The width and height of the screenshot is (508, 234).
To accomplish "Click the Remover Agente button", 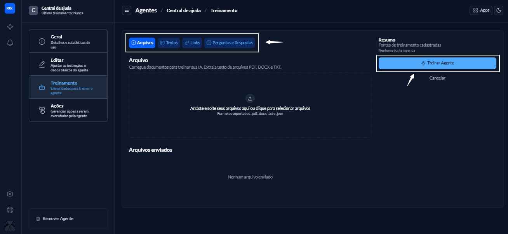I will (68, 218).
